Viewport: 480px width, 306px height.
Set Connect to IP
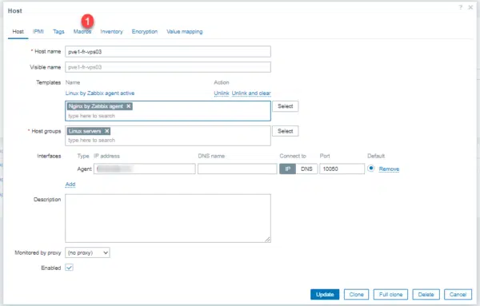pos(288,169)
